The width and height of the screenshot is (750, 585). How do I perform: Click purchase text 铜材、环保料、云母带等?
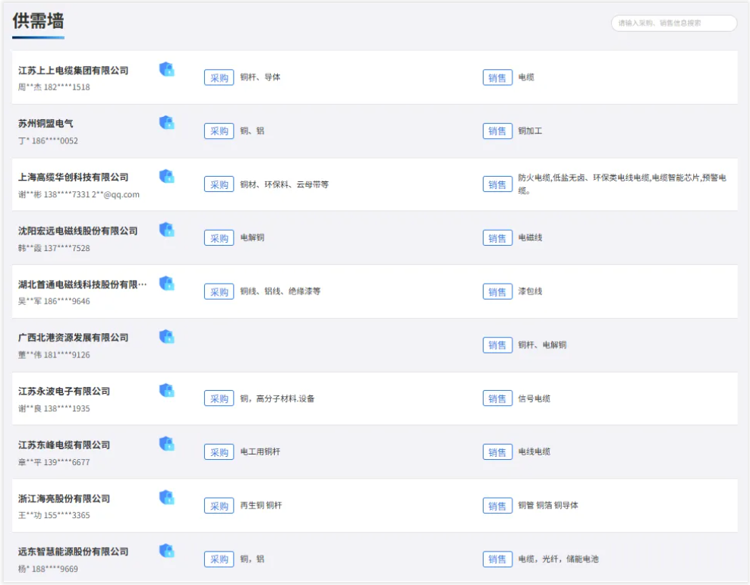click(x=284, y=184)
